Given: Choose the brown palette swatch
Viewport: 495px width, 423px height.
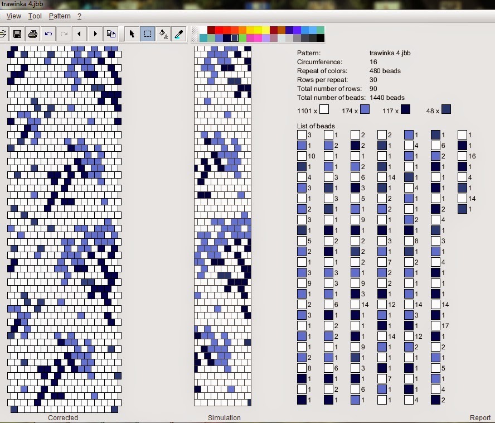Looking at the screenshot, I should click(x=282, y=30).
